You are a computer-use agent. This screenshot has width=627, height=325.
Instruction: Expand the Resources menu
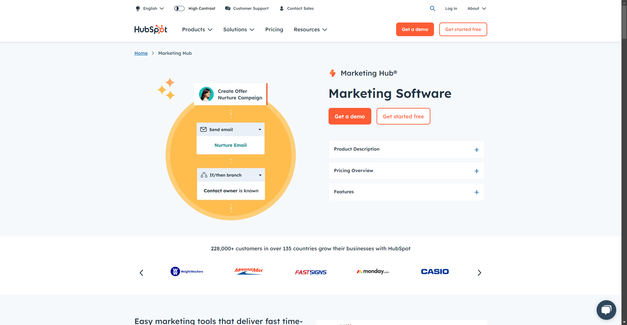310,29
